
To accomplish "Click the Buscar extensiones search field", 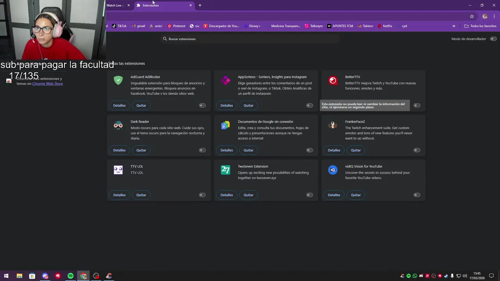I will coord(250,39).
